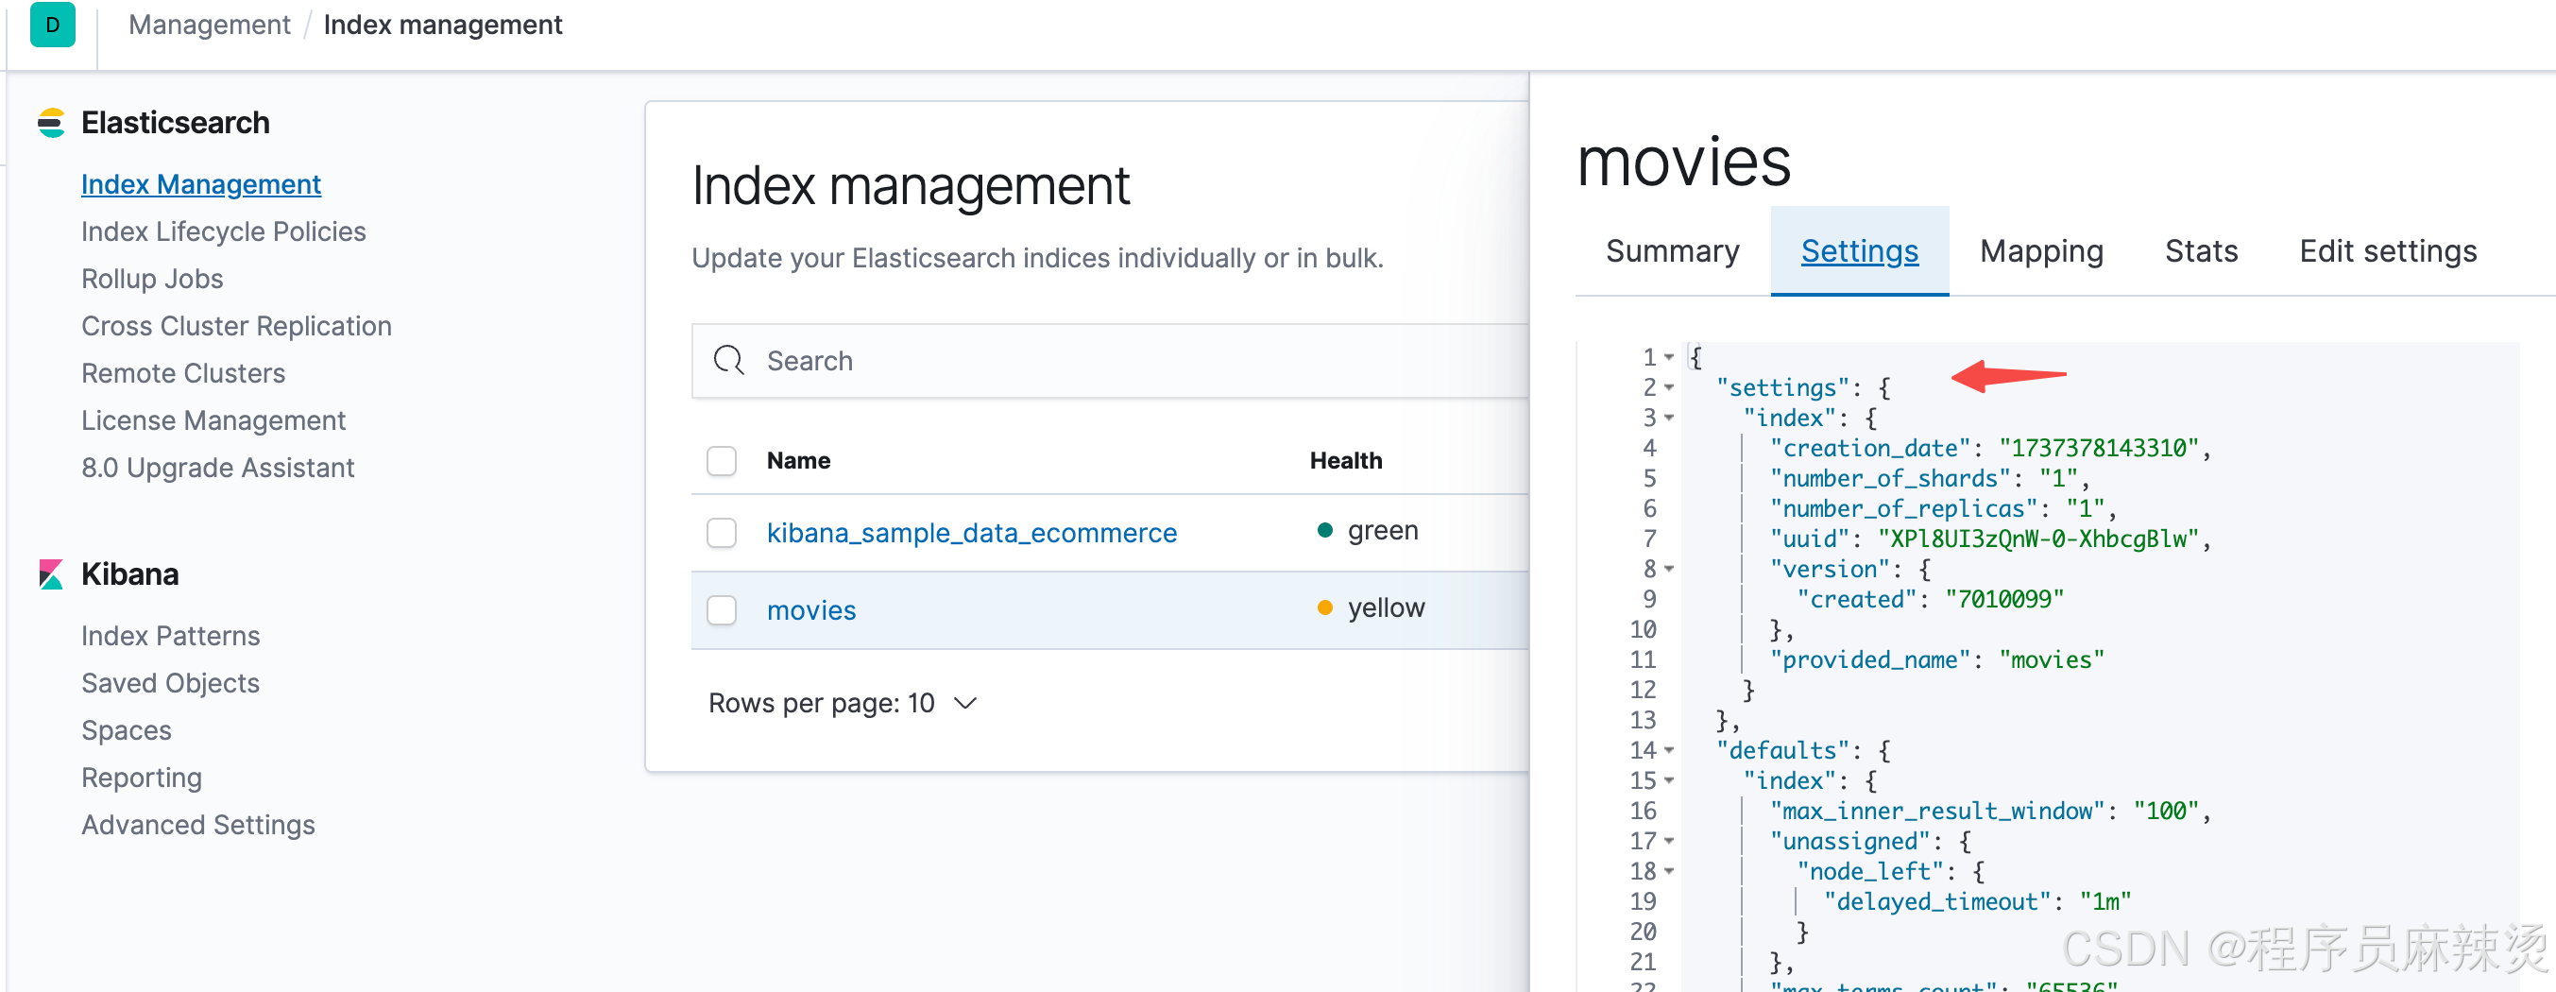Collapse JSON root at line 1

pyautogui.click(x=1669, y=357)
